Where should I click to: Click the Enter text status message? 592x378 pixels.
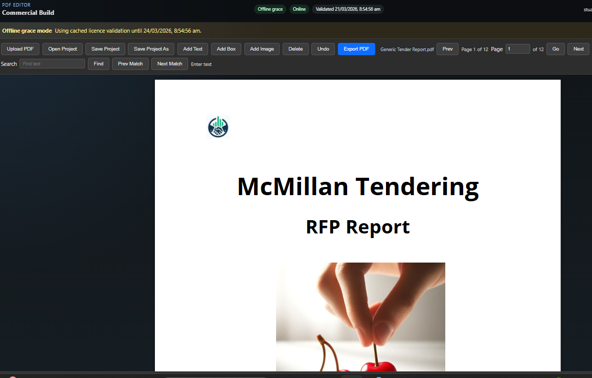(x=201, y=64)
